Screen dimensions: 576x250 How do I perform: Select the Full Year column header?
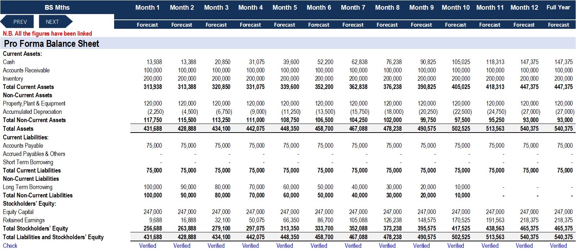point(558,7)
